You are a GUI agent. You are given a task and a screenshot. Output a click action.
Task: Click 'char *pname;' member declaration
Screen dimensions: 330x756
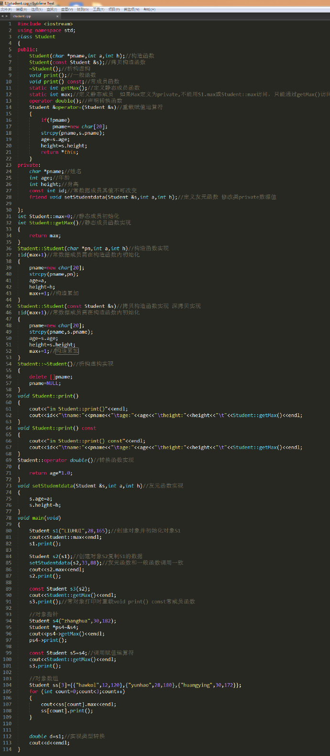(46, 171)
